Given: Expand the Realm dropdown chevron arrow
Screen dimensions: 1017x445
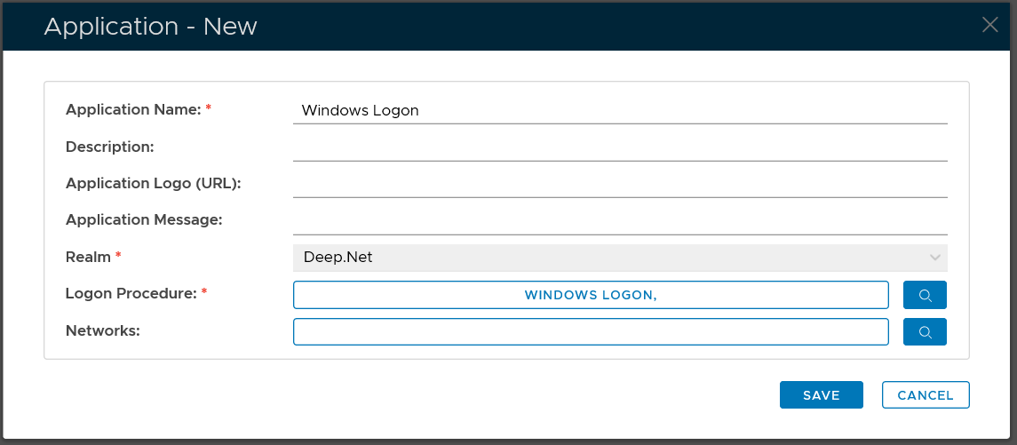Looking at the screenshot, I should [x=934, y=258].
